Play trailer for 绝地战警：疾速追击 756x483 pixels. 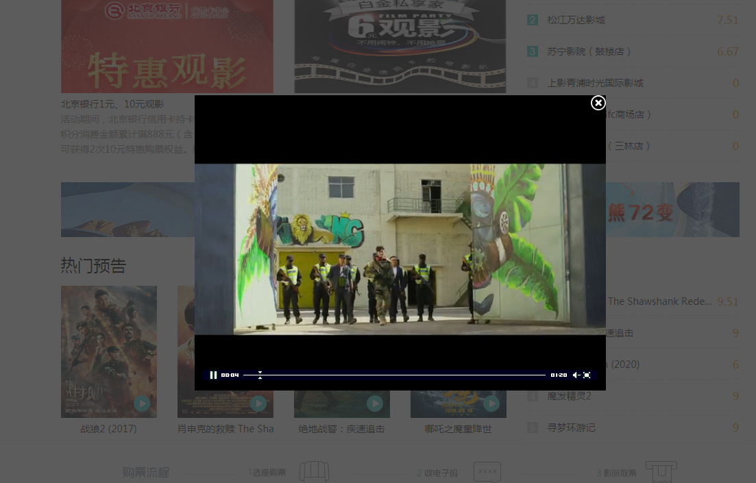(375, 403)
